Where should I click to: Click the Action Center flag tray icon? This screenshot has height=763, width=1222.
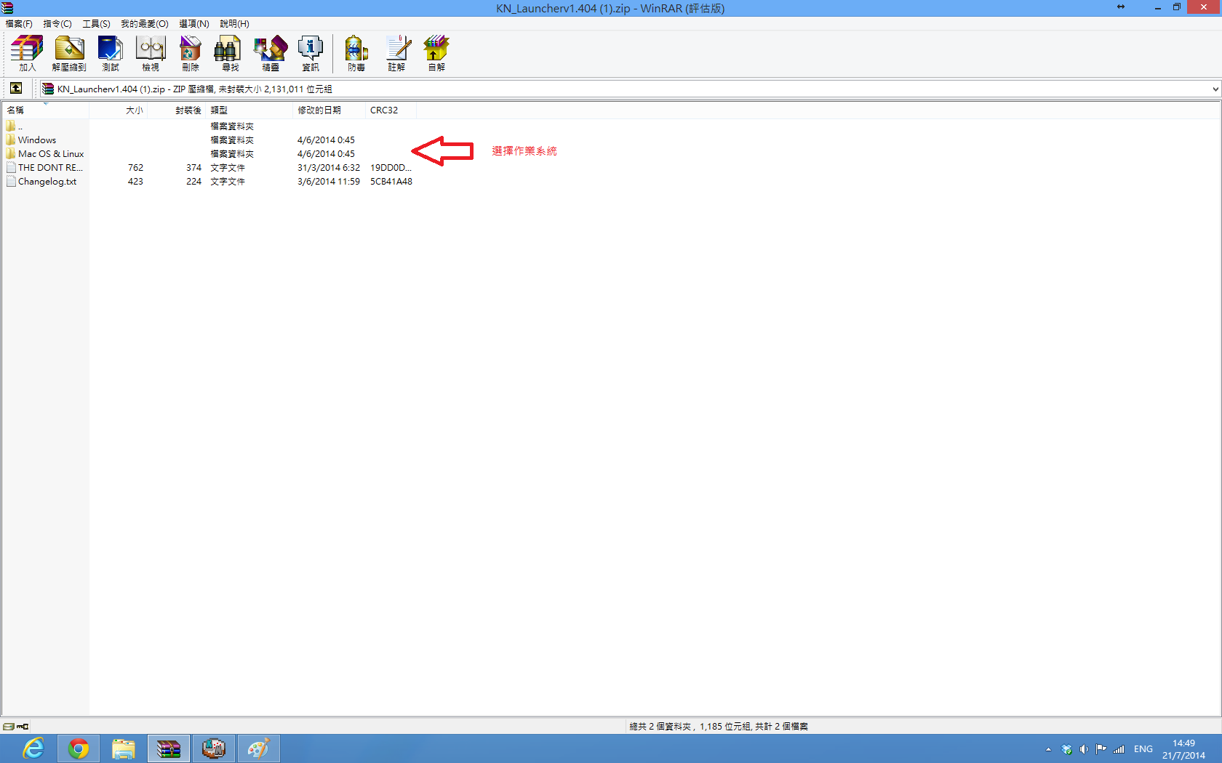click(x=1101, y=749)
